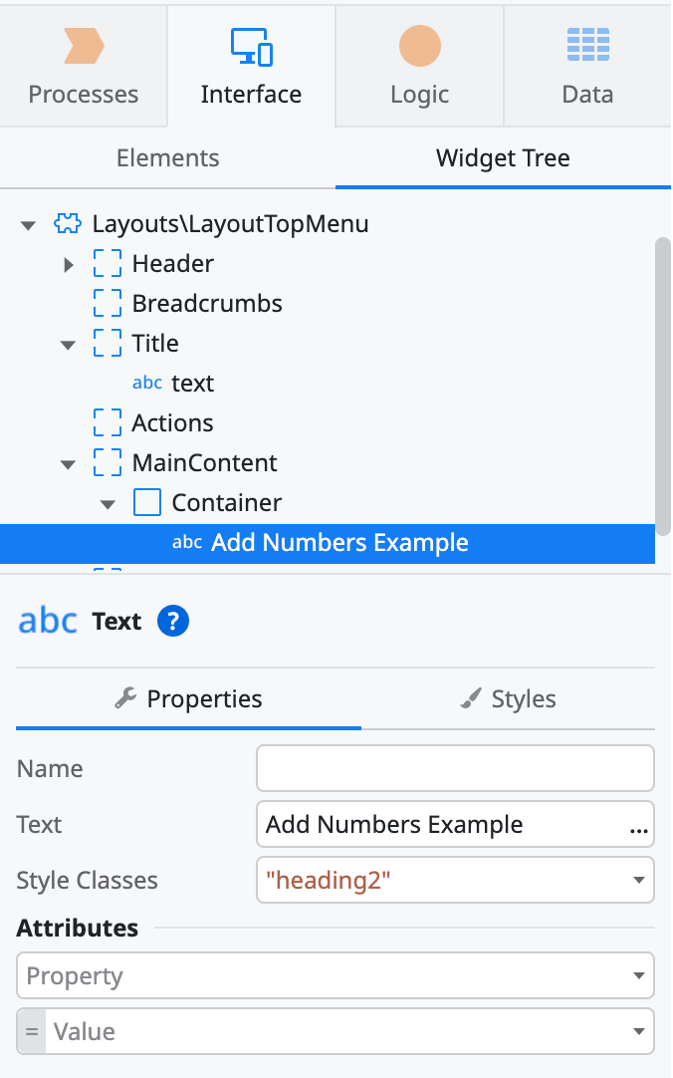Click the widget tree vertical scrollbar

663,387
